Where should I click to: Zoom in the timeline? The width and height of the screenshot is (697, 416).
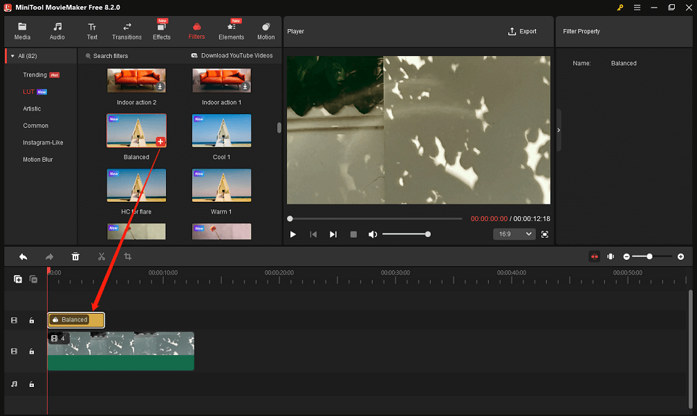click(x=680, y=257)
